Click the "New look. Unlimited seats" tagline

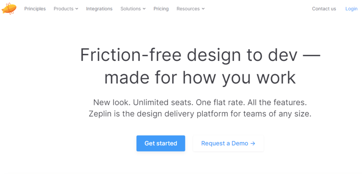(x=200, y=103)
